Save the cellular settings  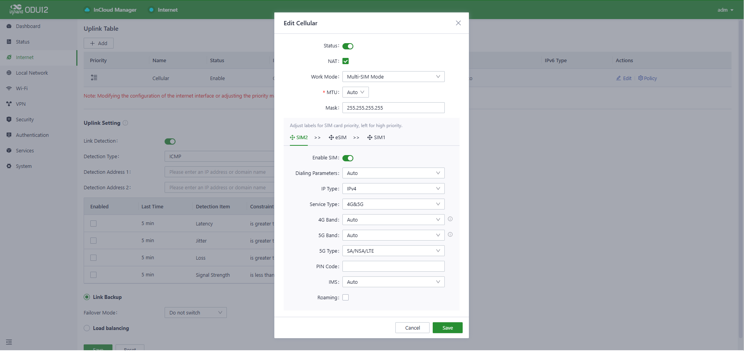tap(447, 328)
